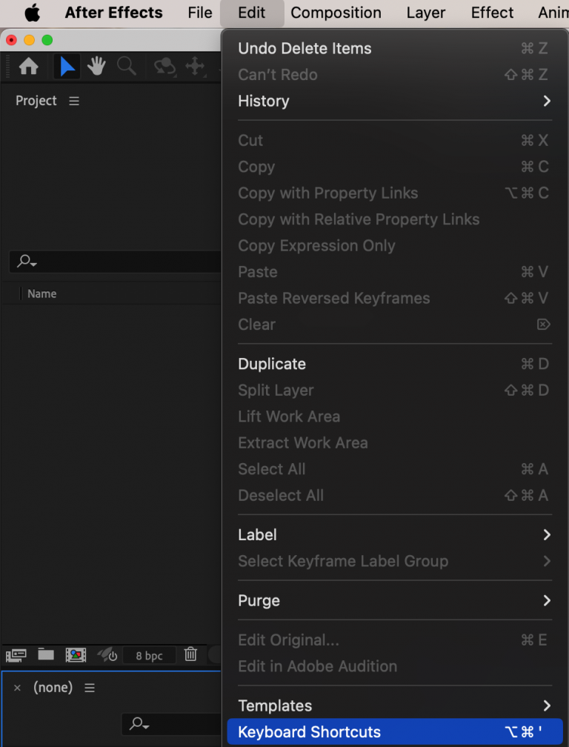Click the trash icon to delete selected items

pyautogui.click(x=190, y=655)
